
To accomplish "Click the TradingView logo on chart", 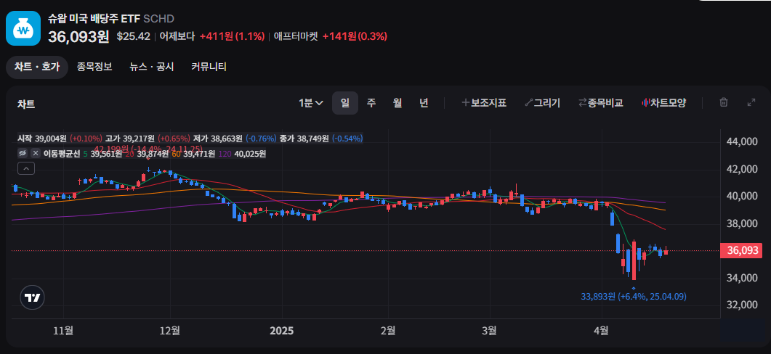I will coord(33,297).
